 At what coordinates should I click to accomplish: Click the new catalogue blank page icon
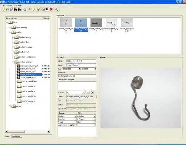(4, 9)
